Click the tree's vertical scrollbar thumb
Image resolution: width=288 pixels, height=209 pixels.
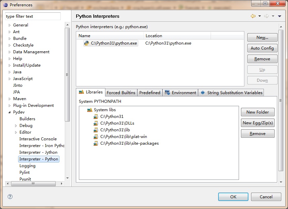click(67, 74)
